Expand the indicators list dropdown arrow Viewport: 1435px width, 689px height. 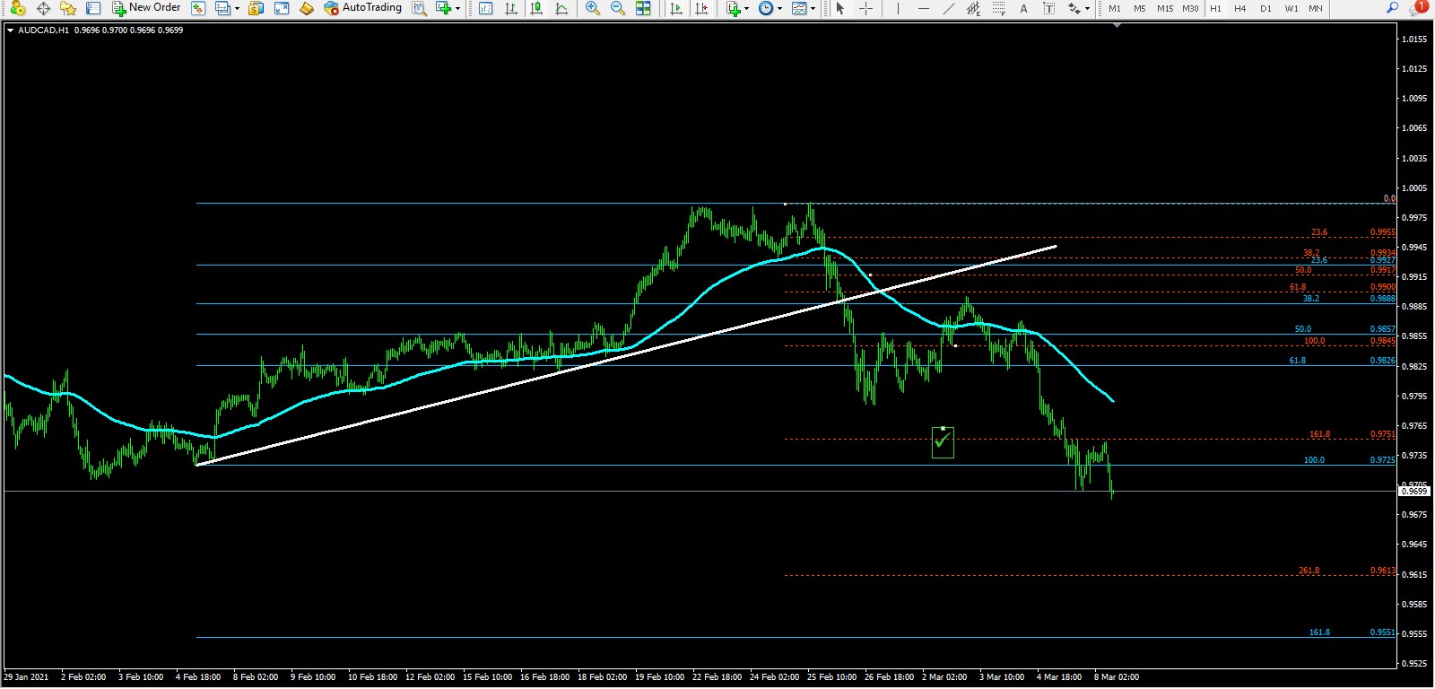tap(746, 8)
